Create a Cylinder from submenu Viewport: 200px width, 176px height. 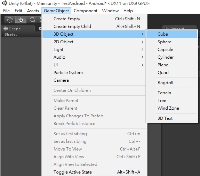(x=172, y=57)
